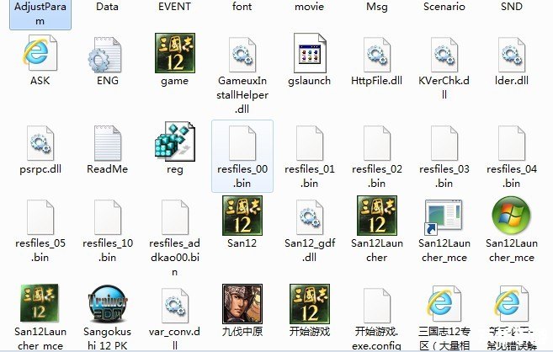The image size is (553, 352).
Task: Select the lder.dll file icon
Action: coord(512,55)
